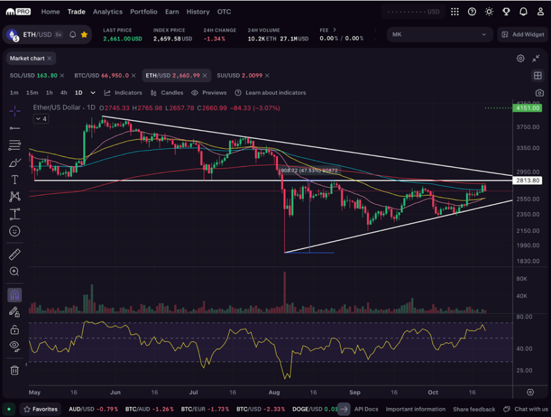
Task: Toggle Magnet mode in drawing toolbar
Action: click(x=14, y=295)
